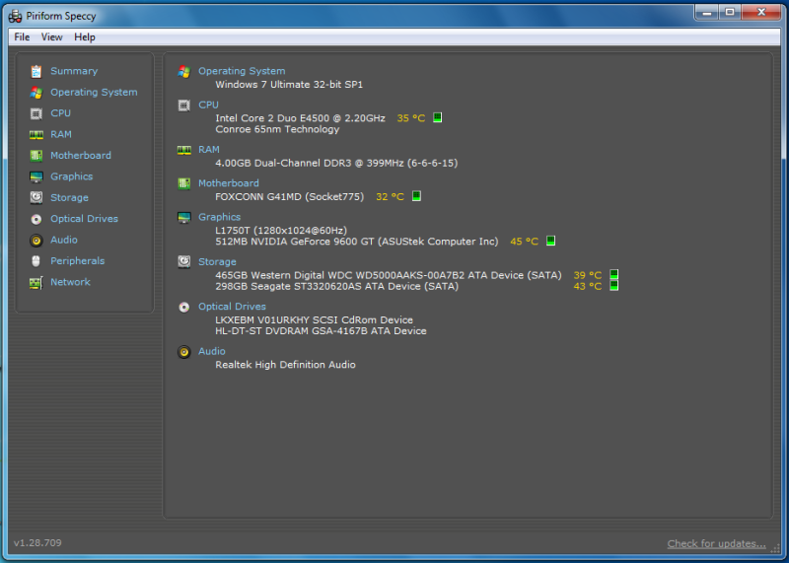Click the Summary clipboard icon in sidebar

tap(36, 71)
